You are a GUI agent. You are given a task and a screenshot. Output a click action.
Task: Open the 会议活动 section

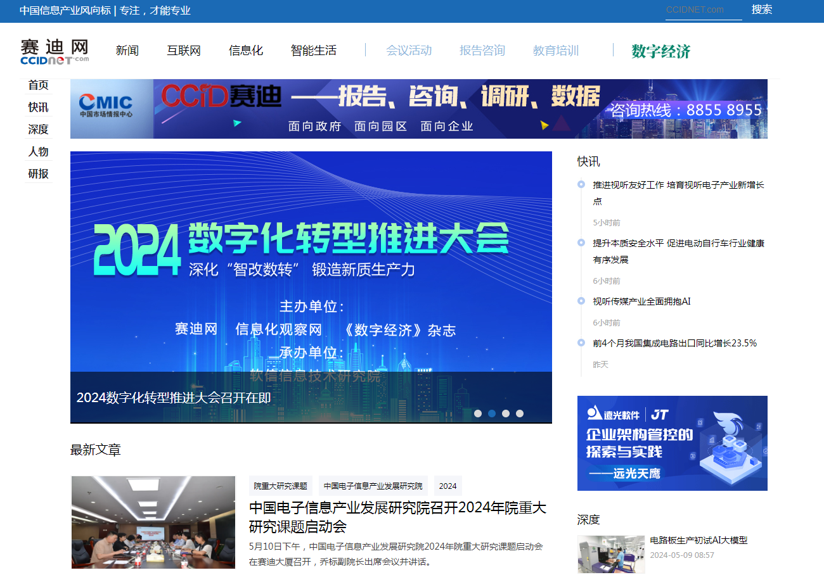pos(409,51)
